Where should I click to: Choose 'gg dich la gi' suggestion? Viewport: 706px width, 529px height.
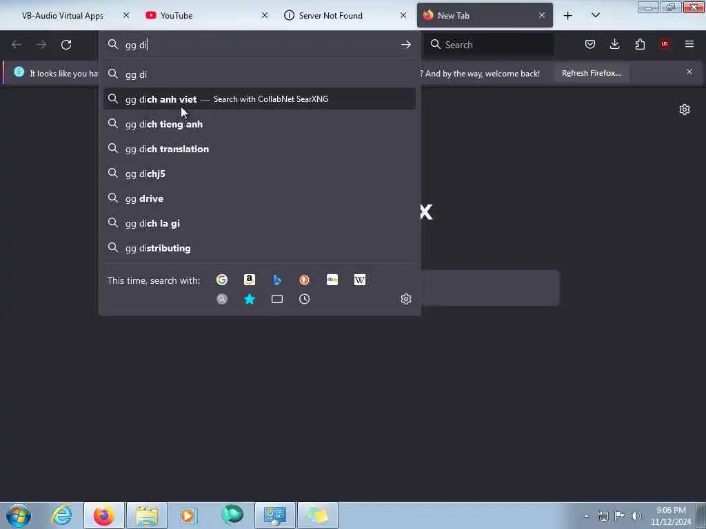tap(259, 223)
